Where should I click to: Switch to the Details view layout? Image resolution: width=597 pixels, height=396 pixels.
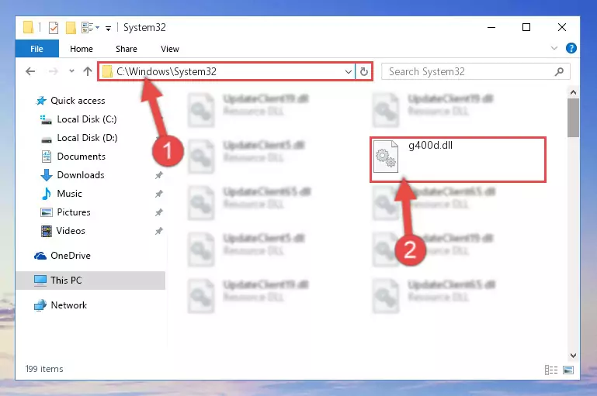tap(551, 370)
